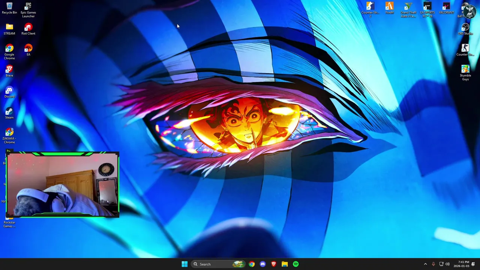Viewport: 480px width, 270px height.
Task: Open Chrome from the taskbar
Action: (252, 264)
